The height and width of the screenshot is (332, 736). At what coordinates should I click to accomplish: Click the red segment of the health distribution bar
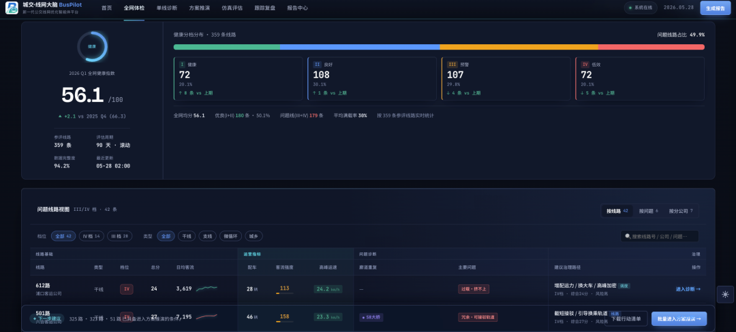(651, 47)
